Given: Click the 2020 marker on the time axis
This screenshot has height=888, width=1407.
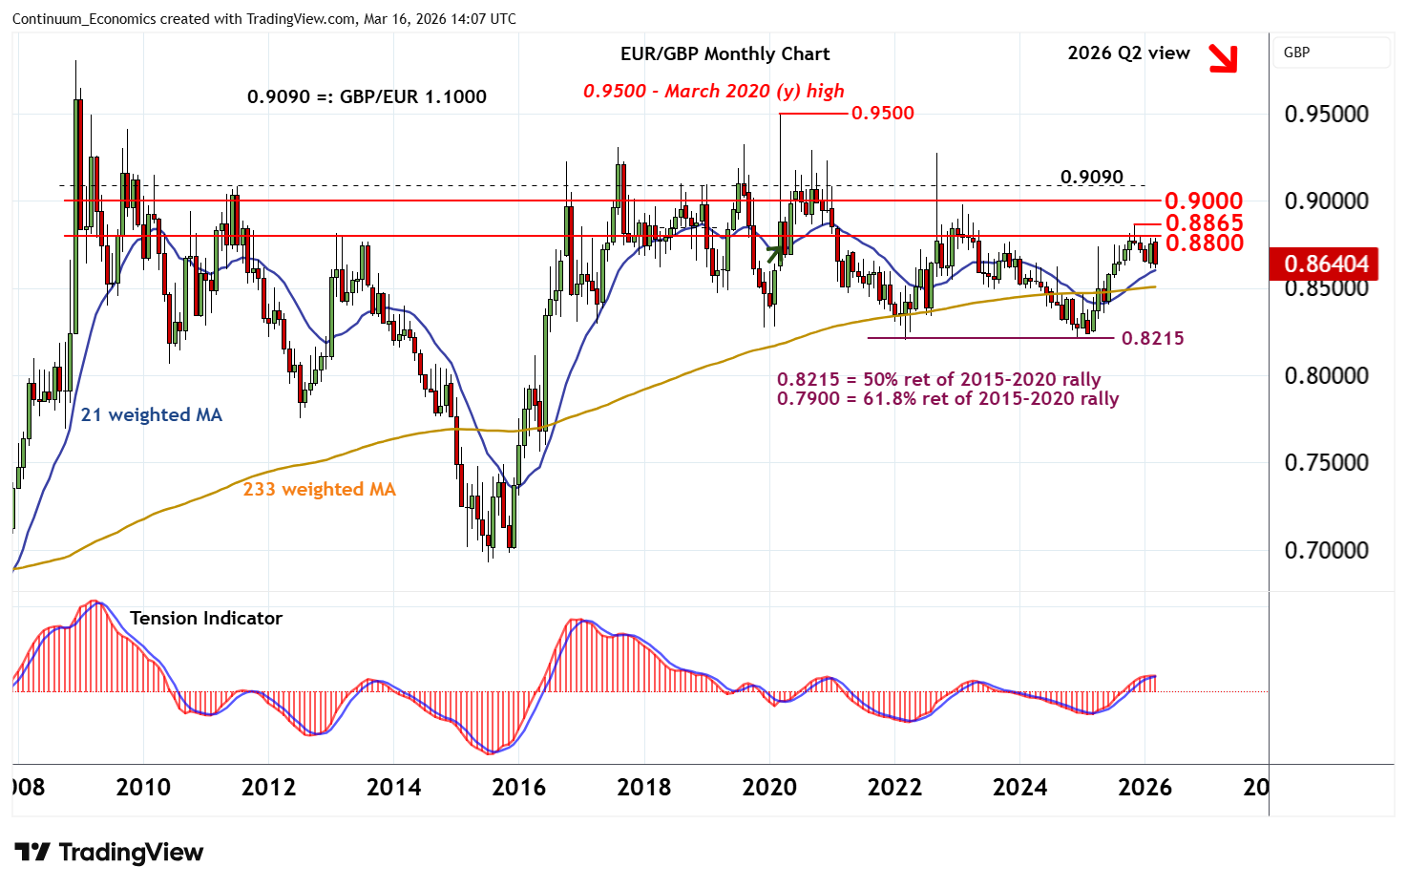Looking at the screenshot, I should pos(769,787).
